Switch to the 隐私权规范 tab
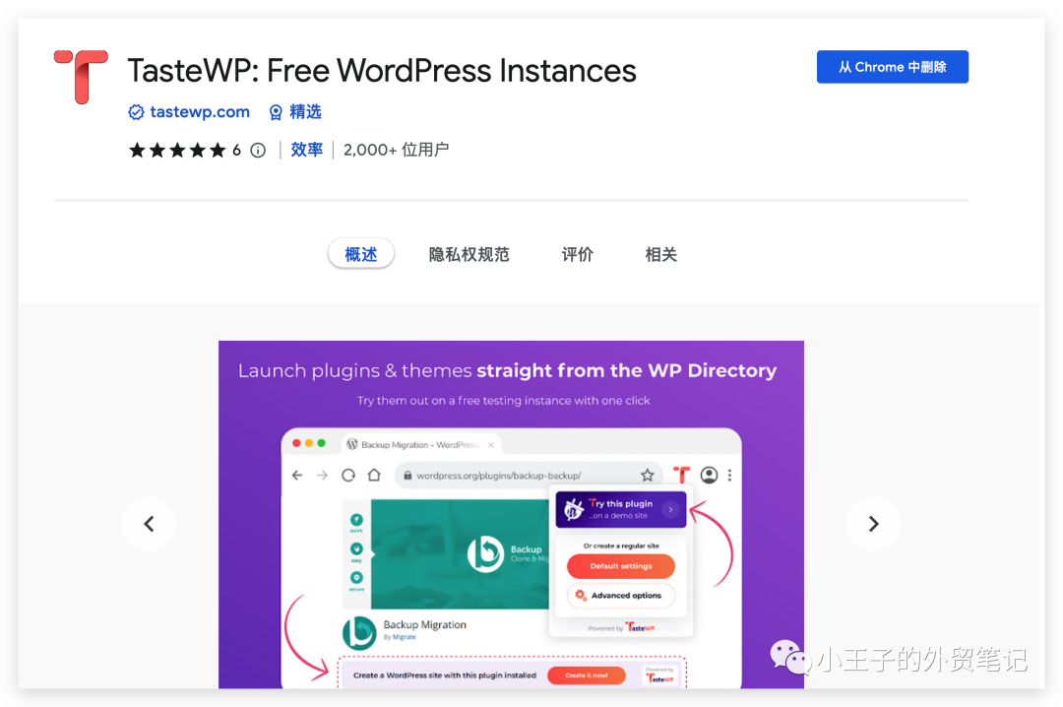Image resolution: width=1063 pixels, height=707 pixels. pos(469,254)
